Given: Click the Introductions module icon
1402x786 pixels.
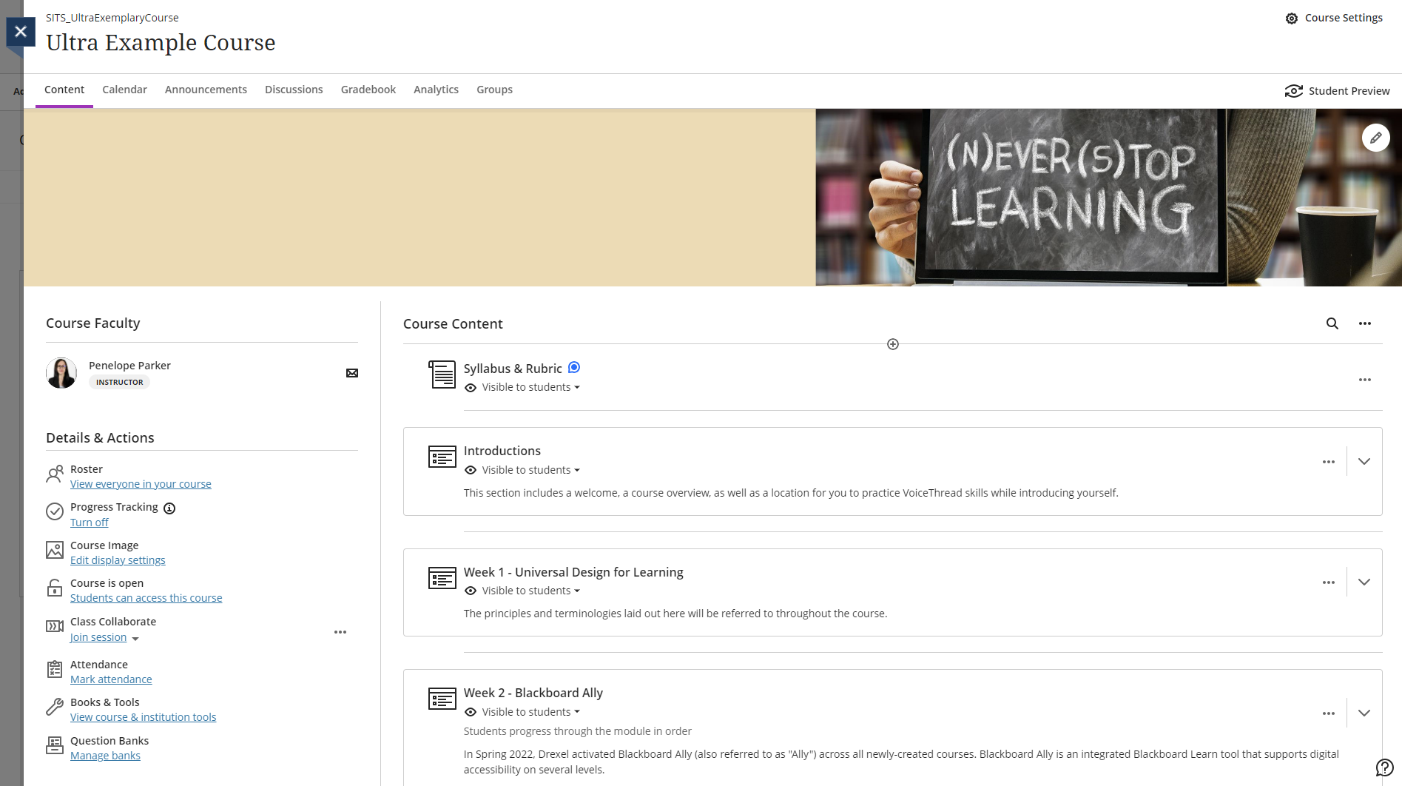Looking at the screenshot, I should coord(442,457).
